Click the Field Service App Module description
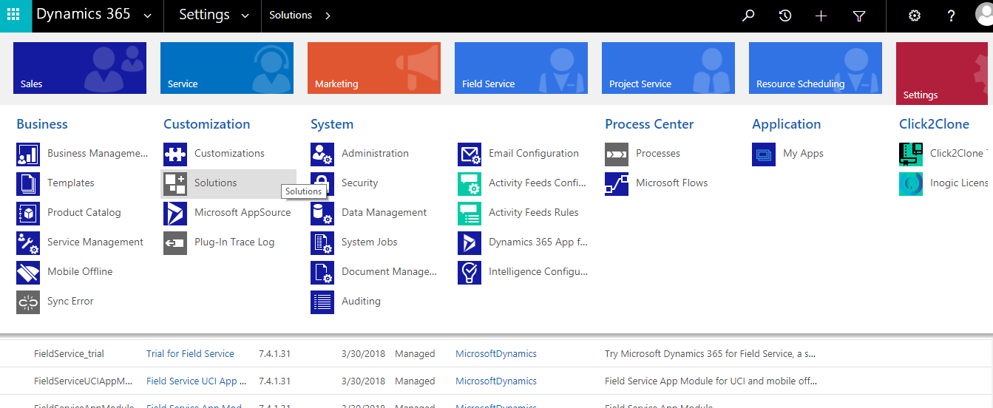The image size is (993, 408). (711, 381)
